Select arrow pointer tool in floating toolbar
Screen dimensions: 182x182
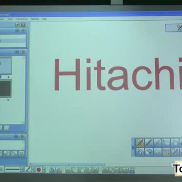(158, 152)
